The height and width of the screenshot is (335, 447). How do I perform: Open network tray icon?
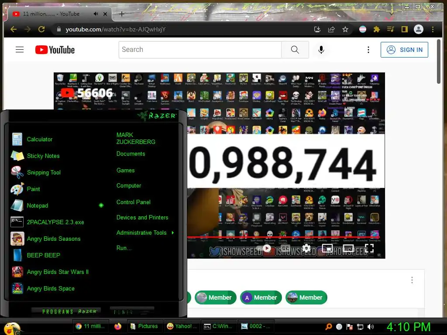click(360, 327)
